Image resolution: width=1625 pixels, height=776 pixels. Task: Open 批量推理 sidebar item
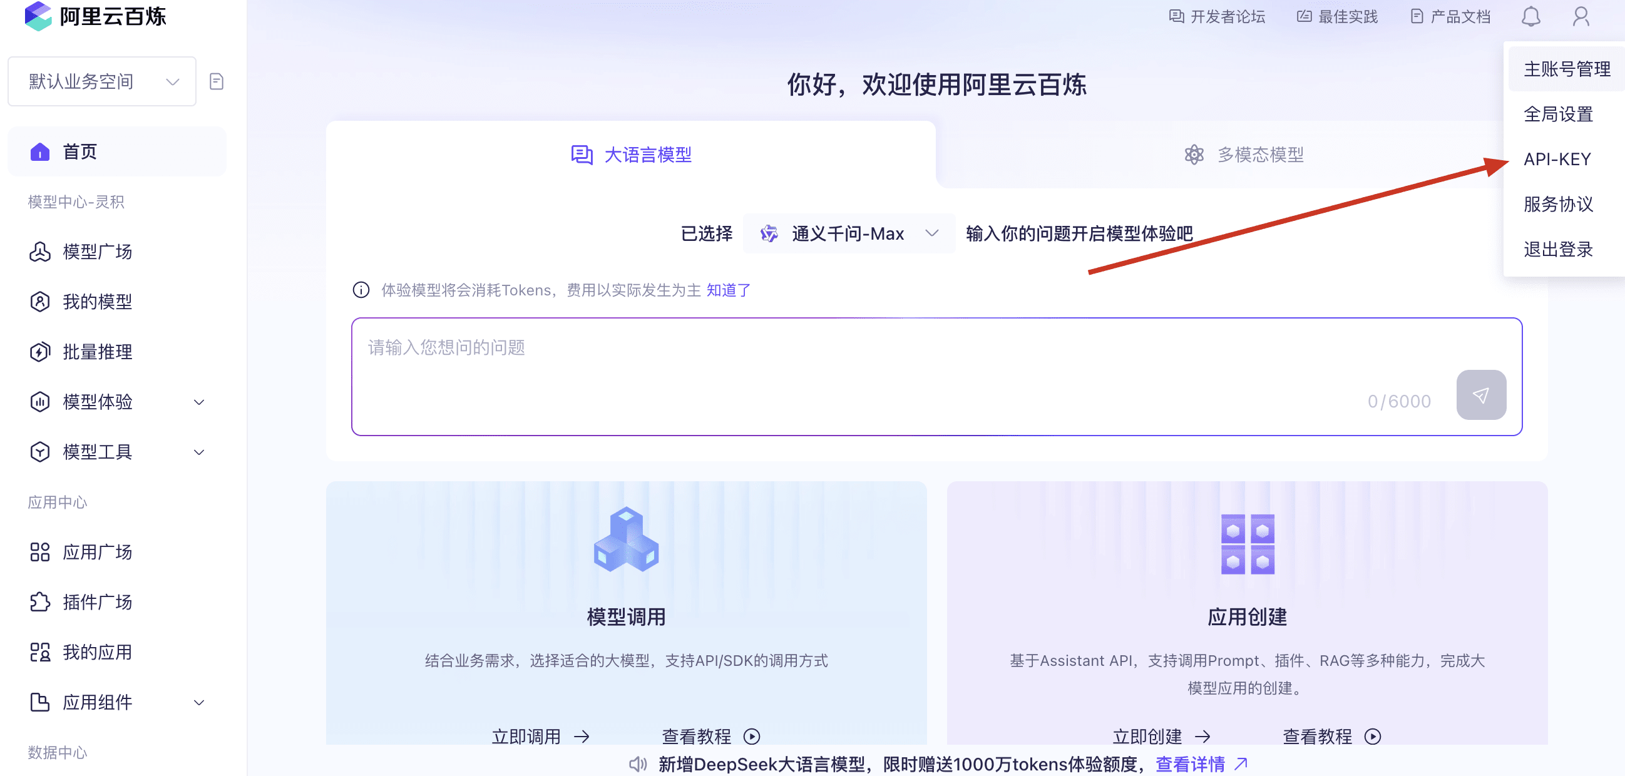(x=117, y=352)
